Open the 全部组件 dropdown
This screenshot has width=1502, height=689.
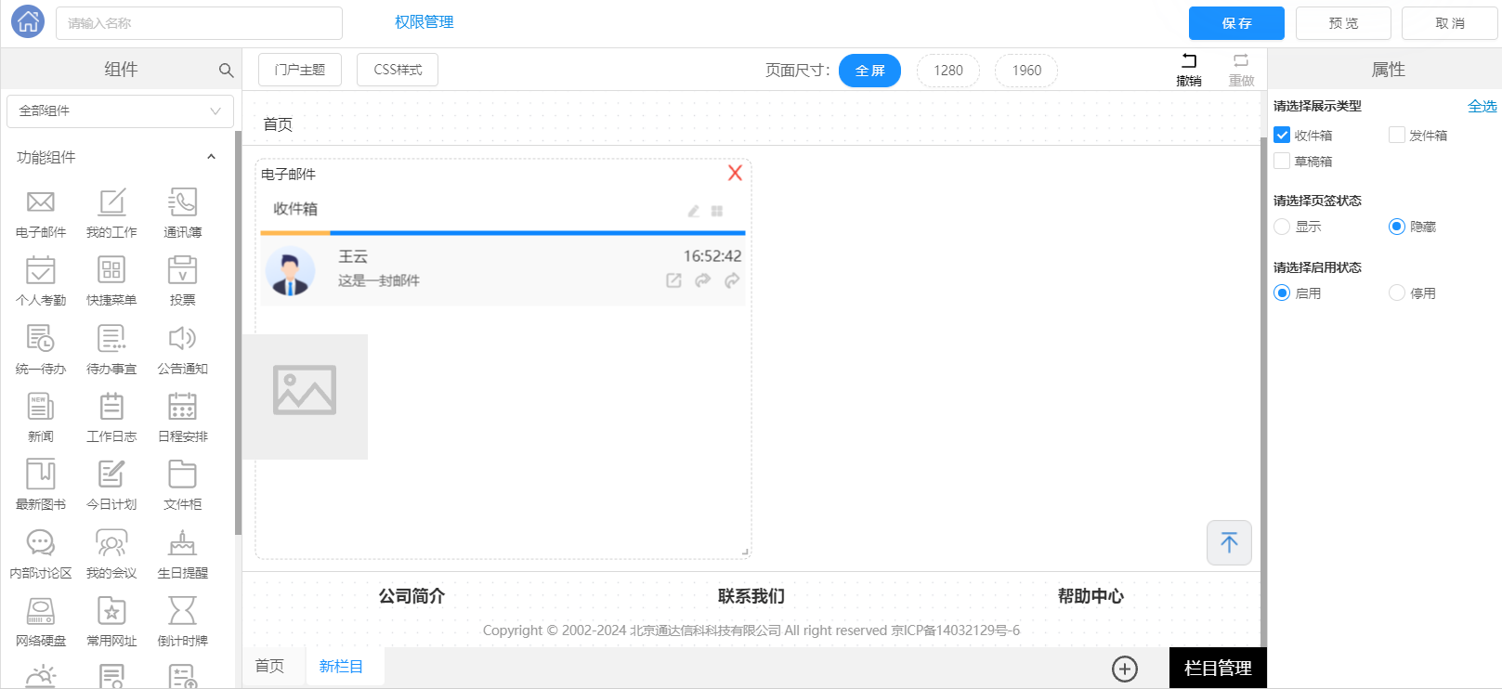(120, 110)
